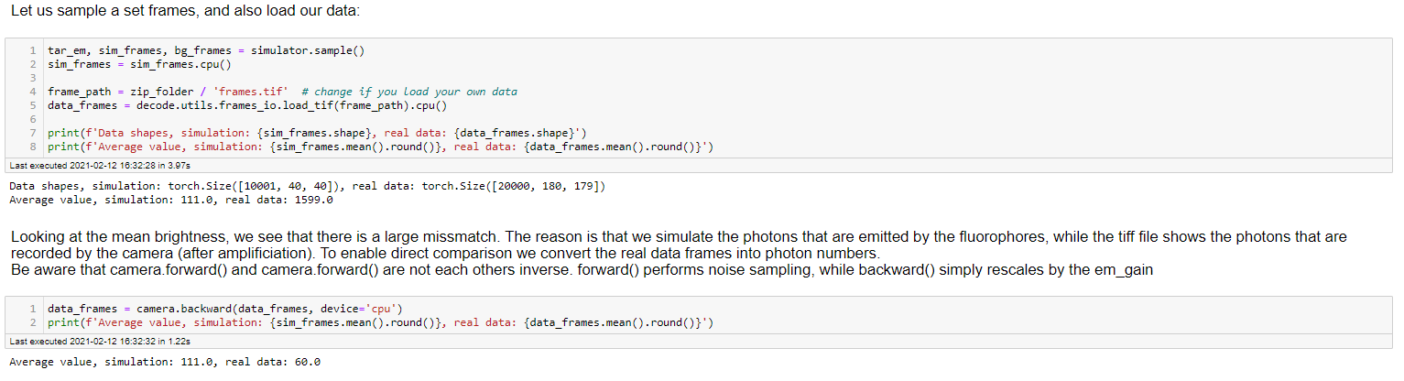Image resolution: width=1404 pixels, height=381 pixels.
Task: Click the comment about loading own data
Action: coord(409,92)
